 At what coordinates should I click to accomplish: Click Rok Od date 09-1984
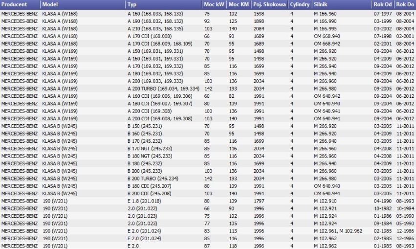pyautogui.click(x=383, y=224)
